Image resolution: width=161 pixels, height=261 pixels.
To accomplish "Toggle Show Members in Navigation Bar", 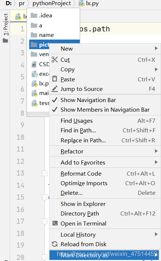I will coord(105,110).
